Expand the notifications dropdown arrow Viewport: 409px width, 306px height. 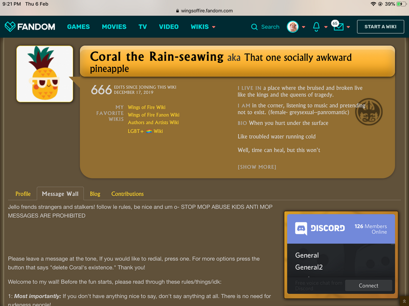[x=326, y=27]
